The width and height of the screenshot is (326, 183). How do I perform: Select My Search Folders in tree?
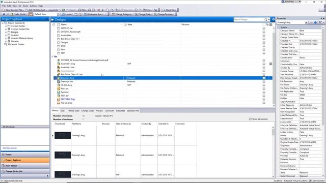16,44
